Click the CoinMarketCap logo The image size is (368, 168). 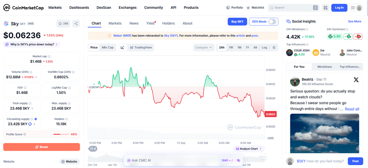(24, 7)
